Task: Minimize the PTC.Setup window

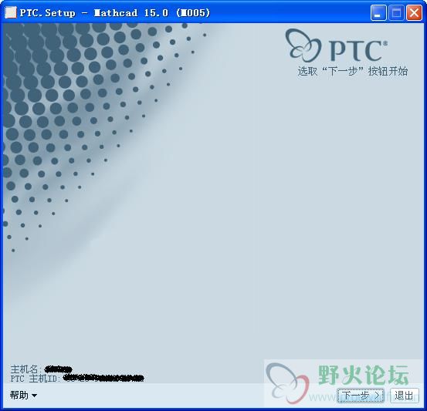Action: pos(378,13)
